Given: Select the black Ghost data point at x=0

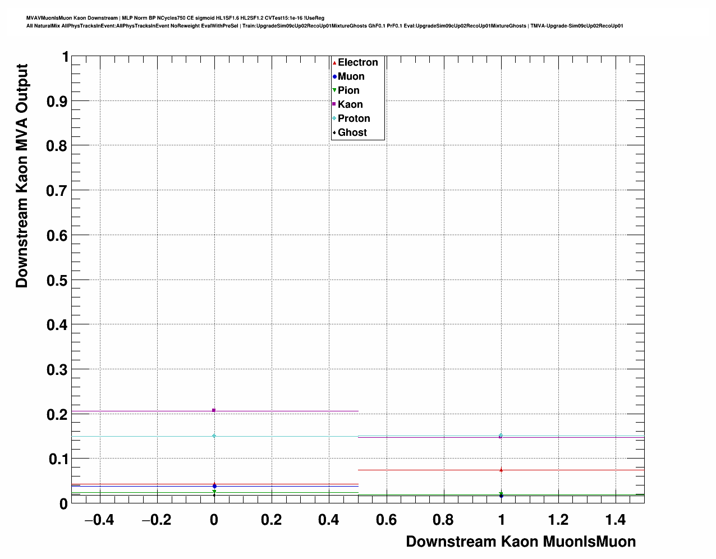Looking at the screenshot, I should coord(214,495).
